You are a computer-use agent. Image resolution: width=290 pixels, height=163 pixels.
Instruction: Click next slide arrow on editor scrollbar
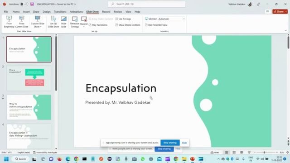tap(288, 144)
